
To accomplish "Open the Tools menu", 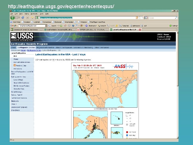I will point(42,14).
